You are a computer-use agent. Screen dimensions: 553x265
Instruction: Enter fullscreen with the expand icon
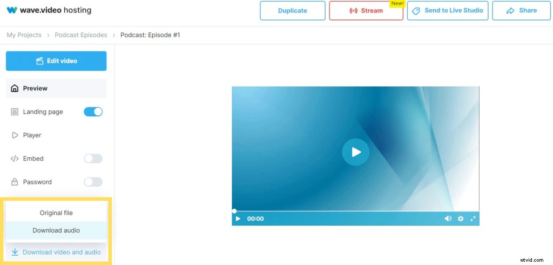coord(473,218)
